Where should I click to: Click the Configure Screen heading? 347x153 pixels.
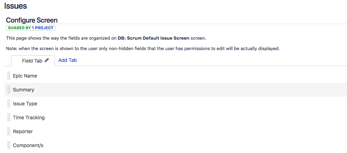(x=32, y=20)
